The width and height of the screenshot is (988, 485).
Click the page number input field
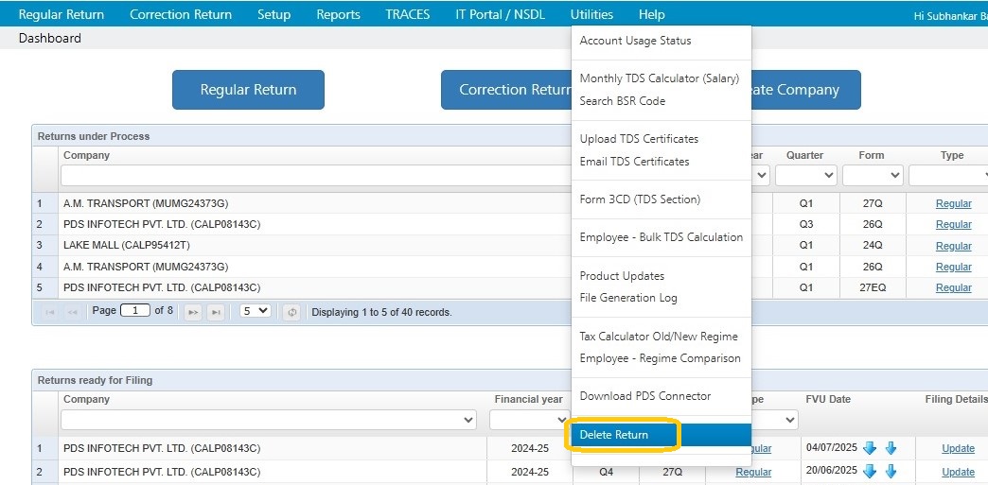(135, 311)
